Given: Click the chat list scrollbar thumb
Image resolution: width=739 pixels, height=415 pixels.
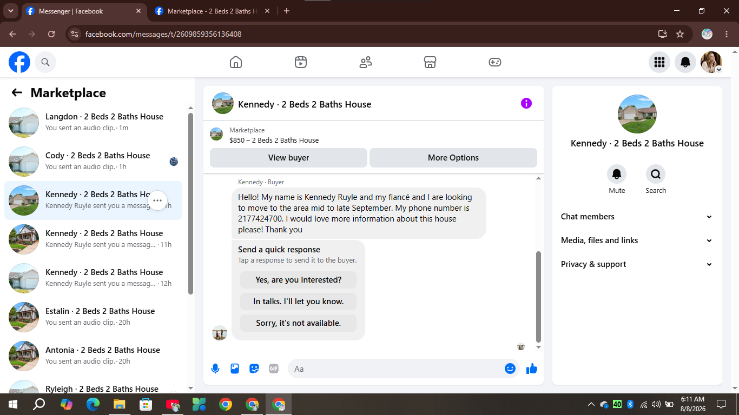Looking at the screenshot, I should [190, 203].
